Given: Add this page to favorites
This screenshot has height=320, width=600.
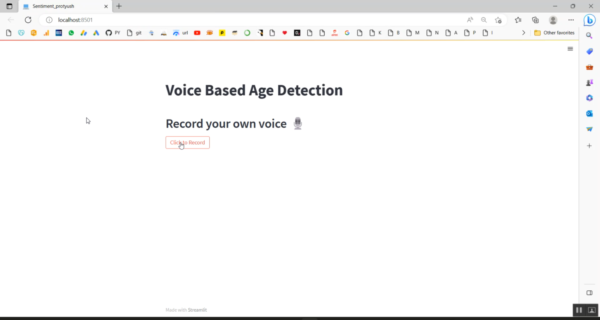Looking at the screenshot, I should click(x=498, y=20).
